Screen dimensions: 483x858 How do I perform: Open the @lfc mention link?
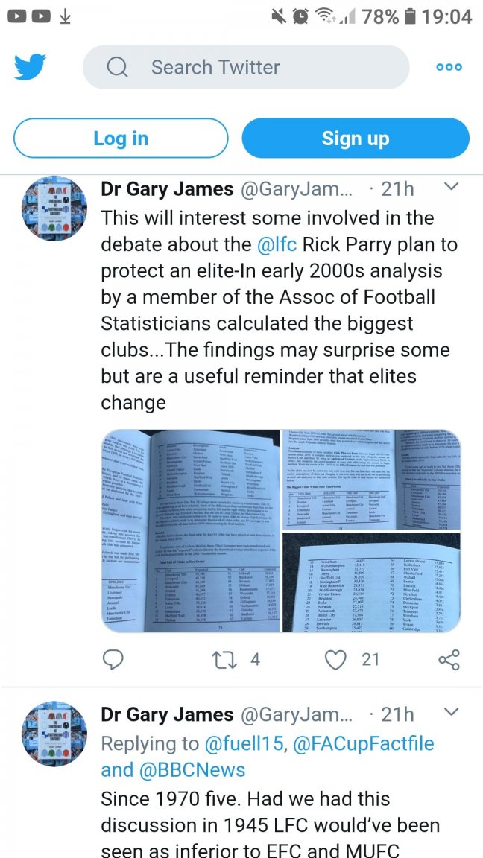pos(279,244)
